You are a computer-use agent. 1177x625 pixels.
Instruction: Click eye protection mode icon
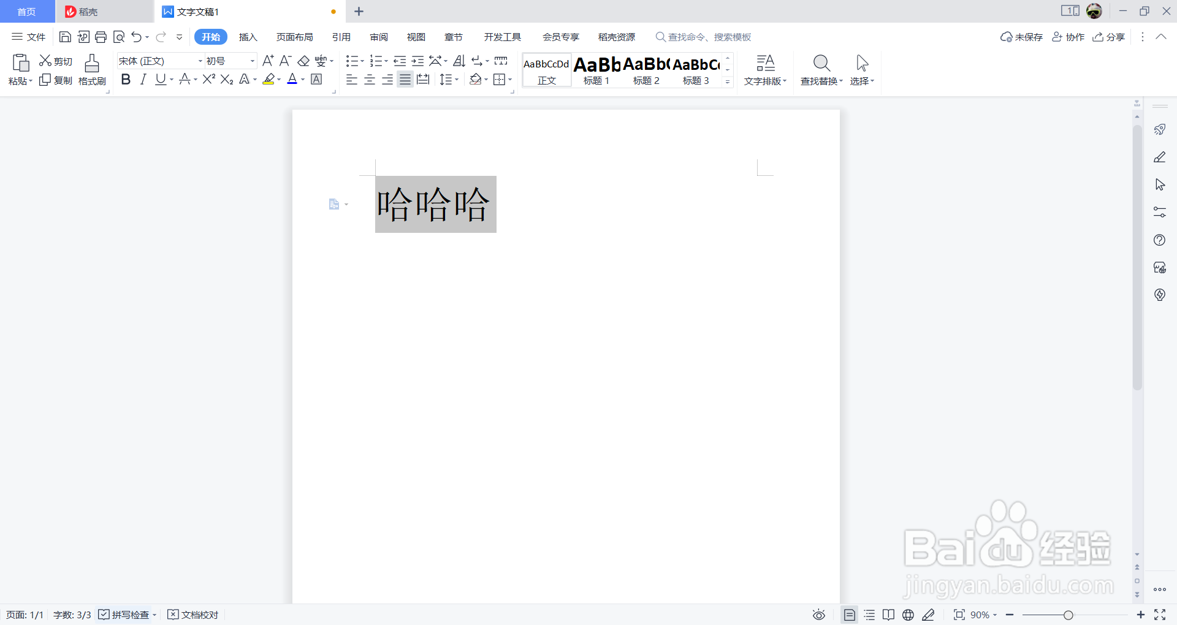coord(819,615)
